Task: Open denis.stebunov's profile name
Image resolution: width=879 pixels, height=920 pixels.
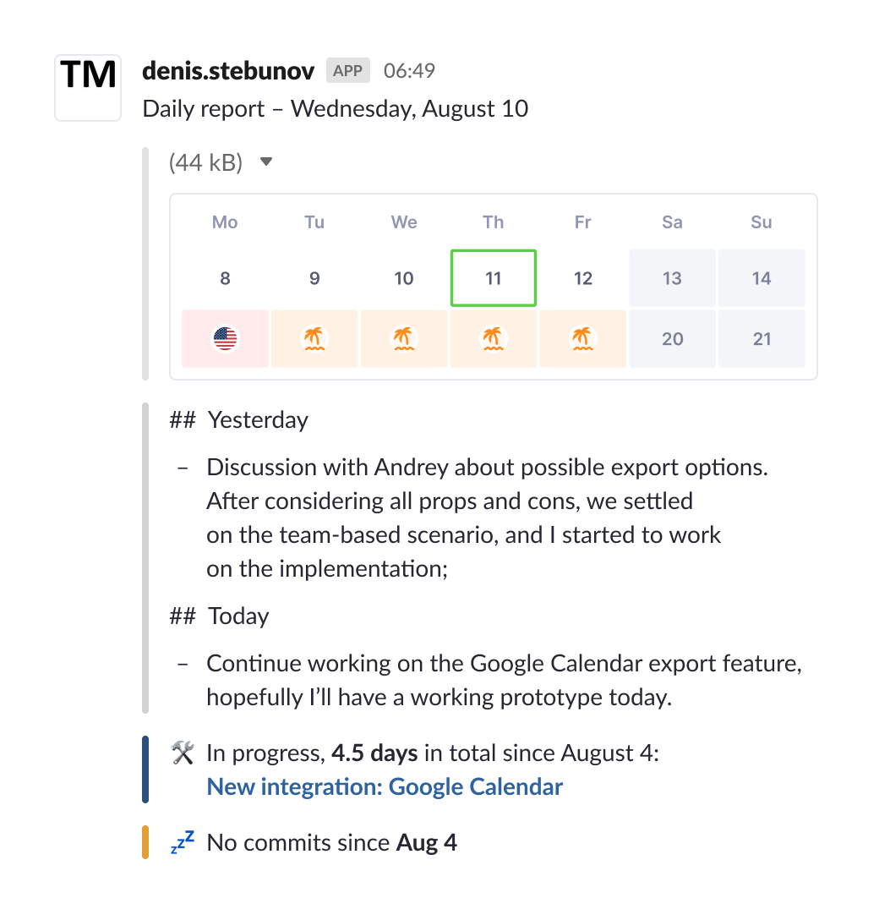Action: pyautogui.click(x=228, y=71)
